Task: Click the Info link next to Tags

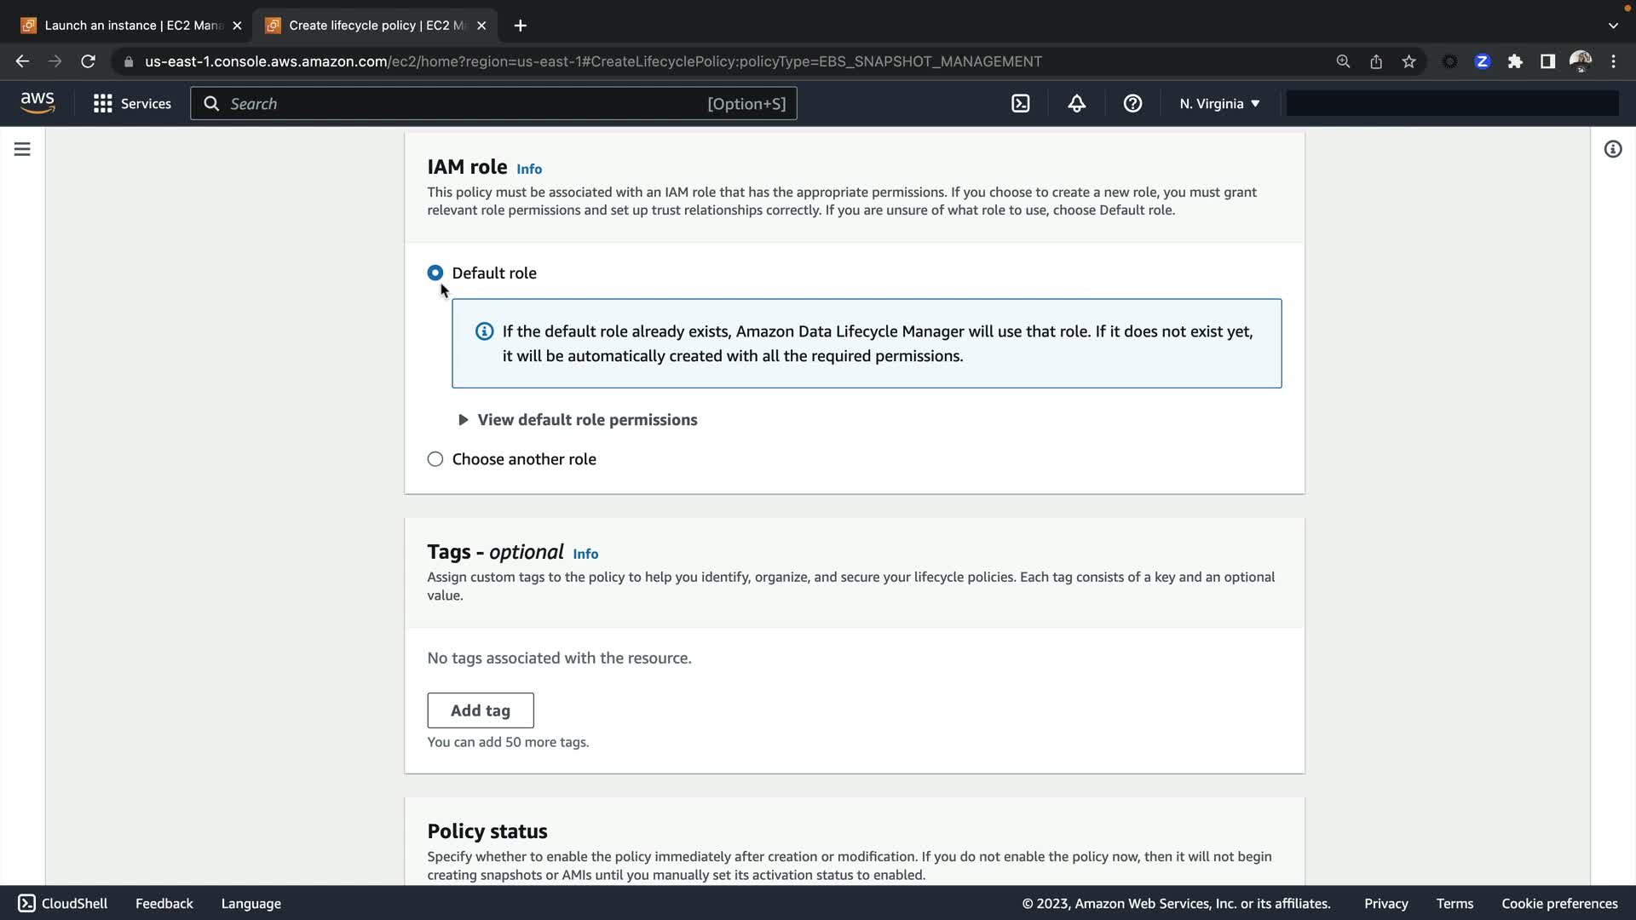Action: click(x=585, y=554)
